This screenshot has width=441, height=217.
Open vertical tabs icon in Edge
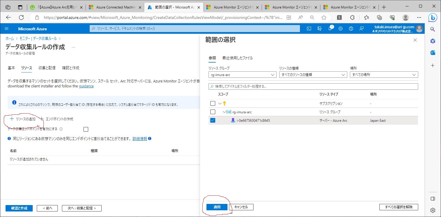point(20,7)
